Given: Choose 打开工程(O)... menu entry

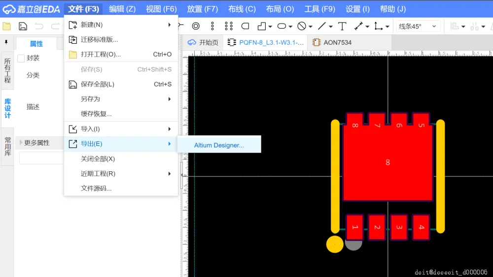Looking at the screenshot, I should 121,54.
